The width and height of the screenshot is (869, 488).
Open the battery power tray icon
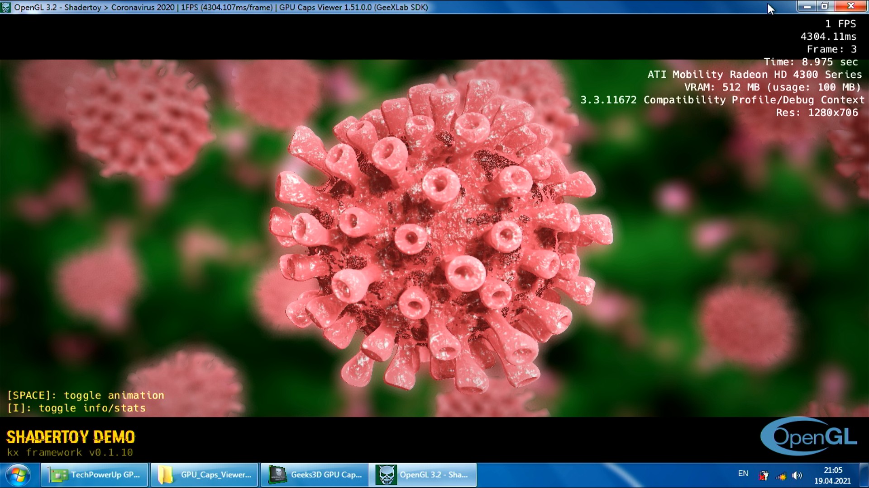(764, 475)
